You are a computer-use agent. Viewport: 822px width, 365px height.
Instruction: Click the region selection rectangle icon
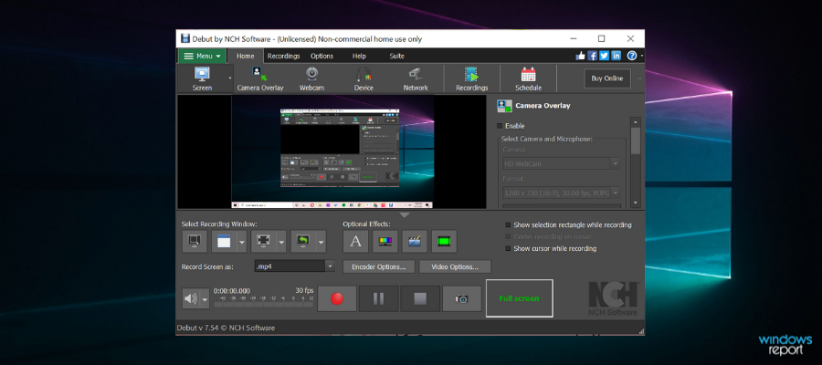[263, 242]
